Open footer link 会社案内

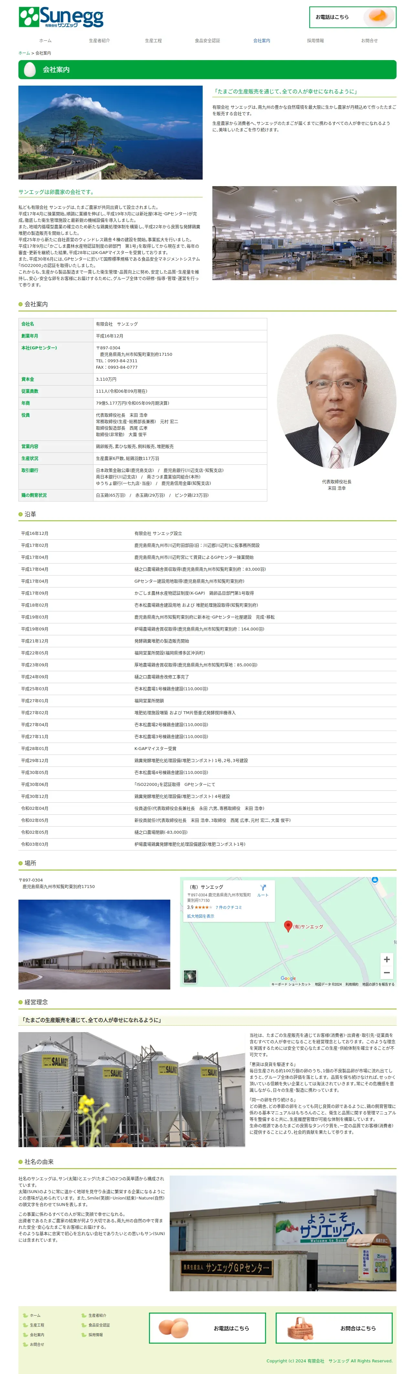(37, 1335)
